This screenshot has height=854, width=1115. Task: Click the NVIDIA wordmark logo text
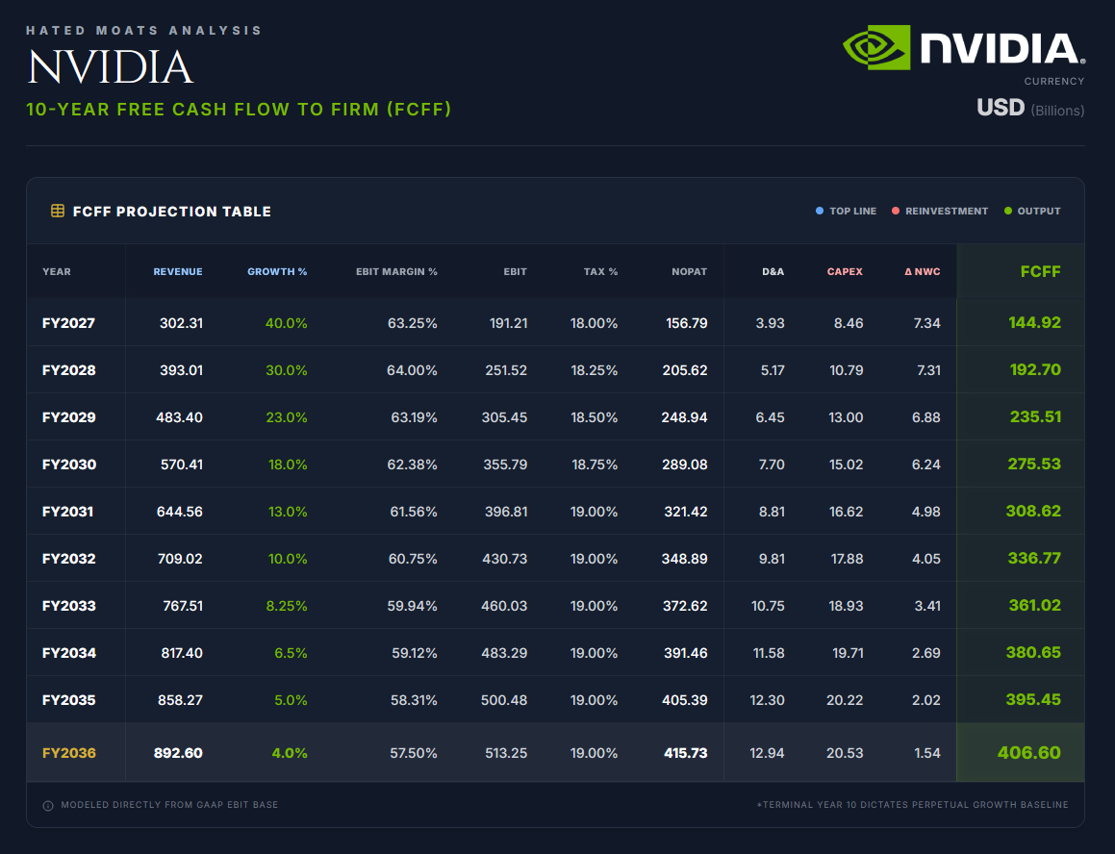[1001, 49]
